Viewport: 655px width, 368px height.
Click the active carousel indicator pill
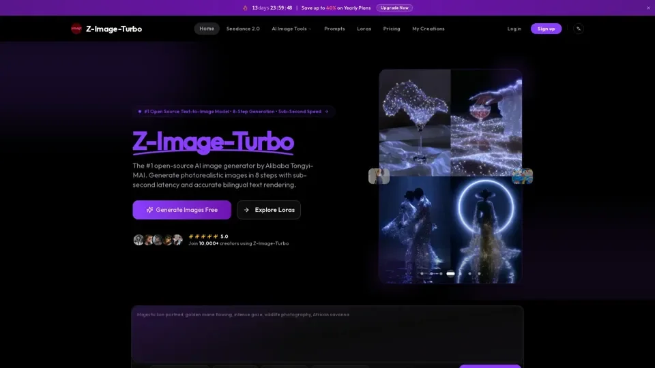click(x=450, y=274)
